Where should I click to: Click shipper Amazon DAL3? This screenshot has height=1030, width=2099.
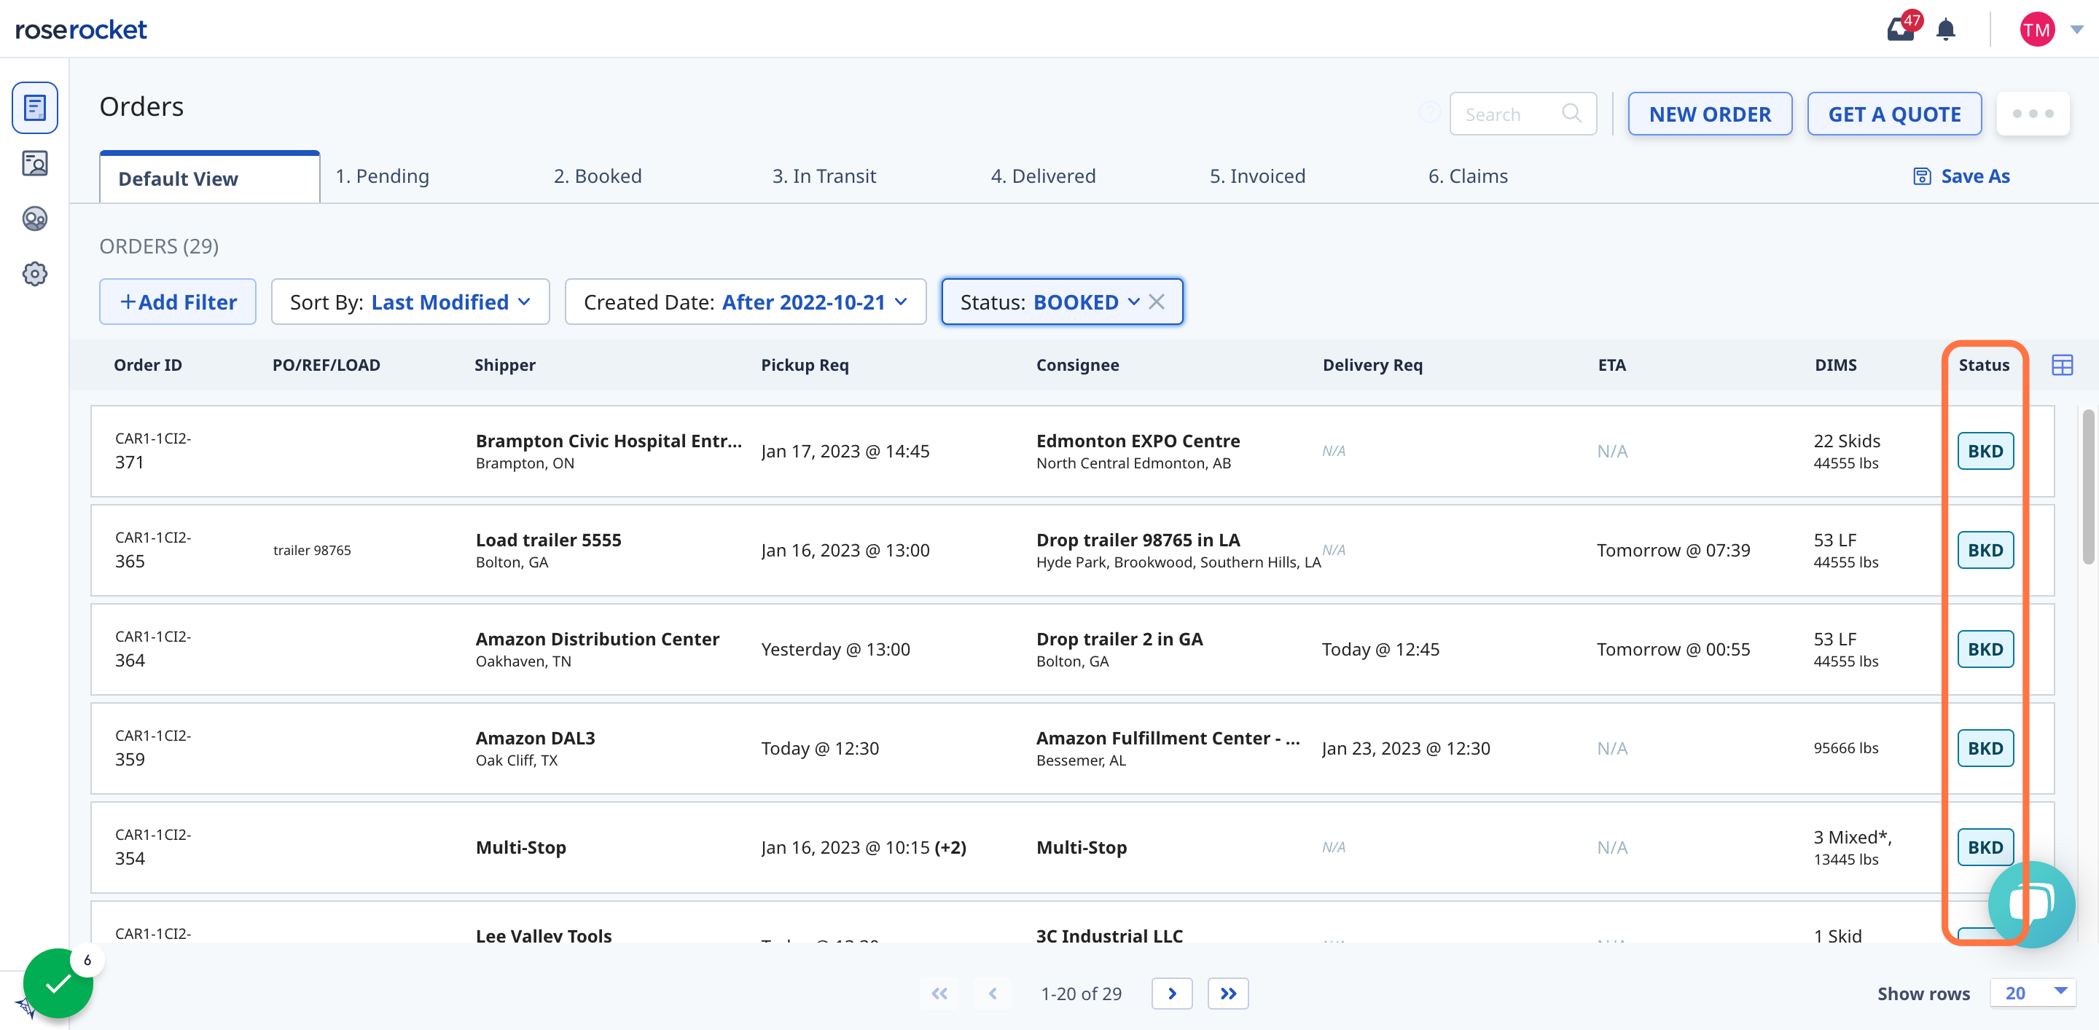tap(536, 738)
